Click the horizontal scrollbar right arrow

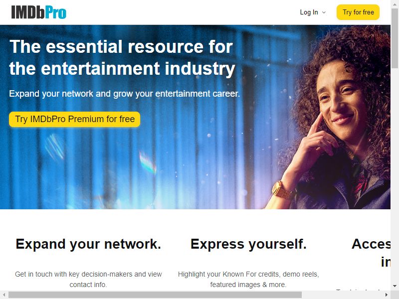point(386,295)
